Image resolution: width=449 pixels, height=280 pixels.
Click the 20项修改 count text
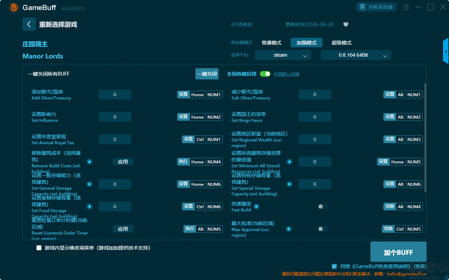(242, 24)
